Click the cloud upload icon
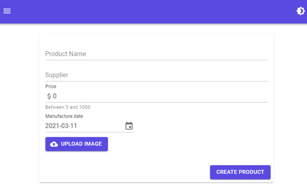Screen dimensions: 307x184 [x=54, y=144]
